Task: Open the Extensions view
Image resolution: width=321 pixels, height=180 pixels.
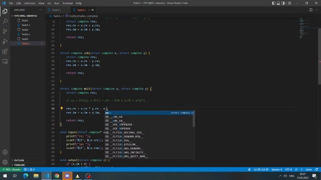Action: pos(5,51)
